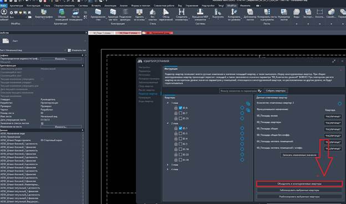Open the Управление ribbon tab

pyautogui.click(x=192, y=6)
